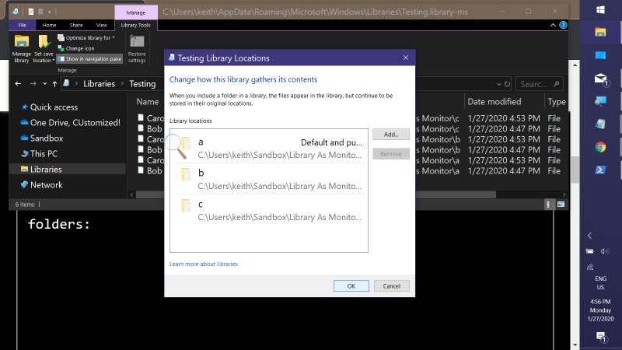This screenshot has height=350, width=622.
Task: Click the clock showing 4:56 PM
Action: (600, 310)
